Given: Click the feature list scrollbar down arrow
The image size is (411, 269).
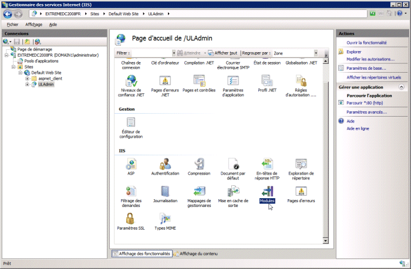Looking at the screenshot, I should [325, 241].
